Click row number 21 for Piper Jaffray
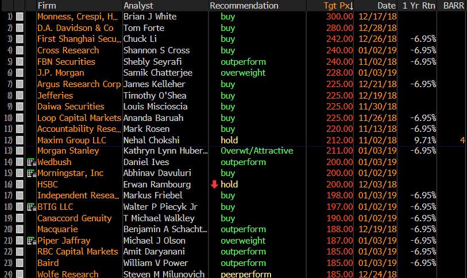Image resolution: width=467 pixels, height=278 pixels. (8, 241)
